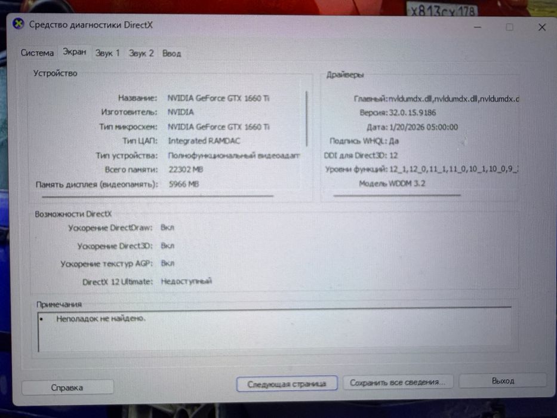Close the DirectX diagnostic window
Screen dimensions: 557x418
pyautogui.click(x=541, y=27)
